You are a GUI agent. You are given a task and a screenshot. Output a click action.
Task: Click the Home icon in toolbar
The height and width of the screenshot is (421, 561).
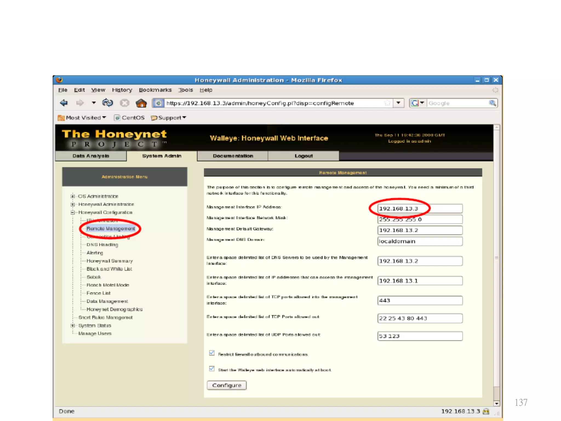pyautogui.click(x=141, y=103)
